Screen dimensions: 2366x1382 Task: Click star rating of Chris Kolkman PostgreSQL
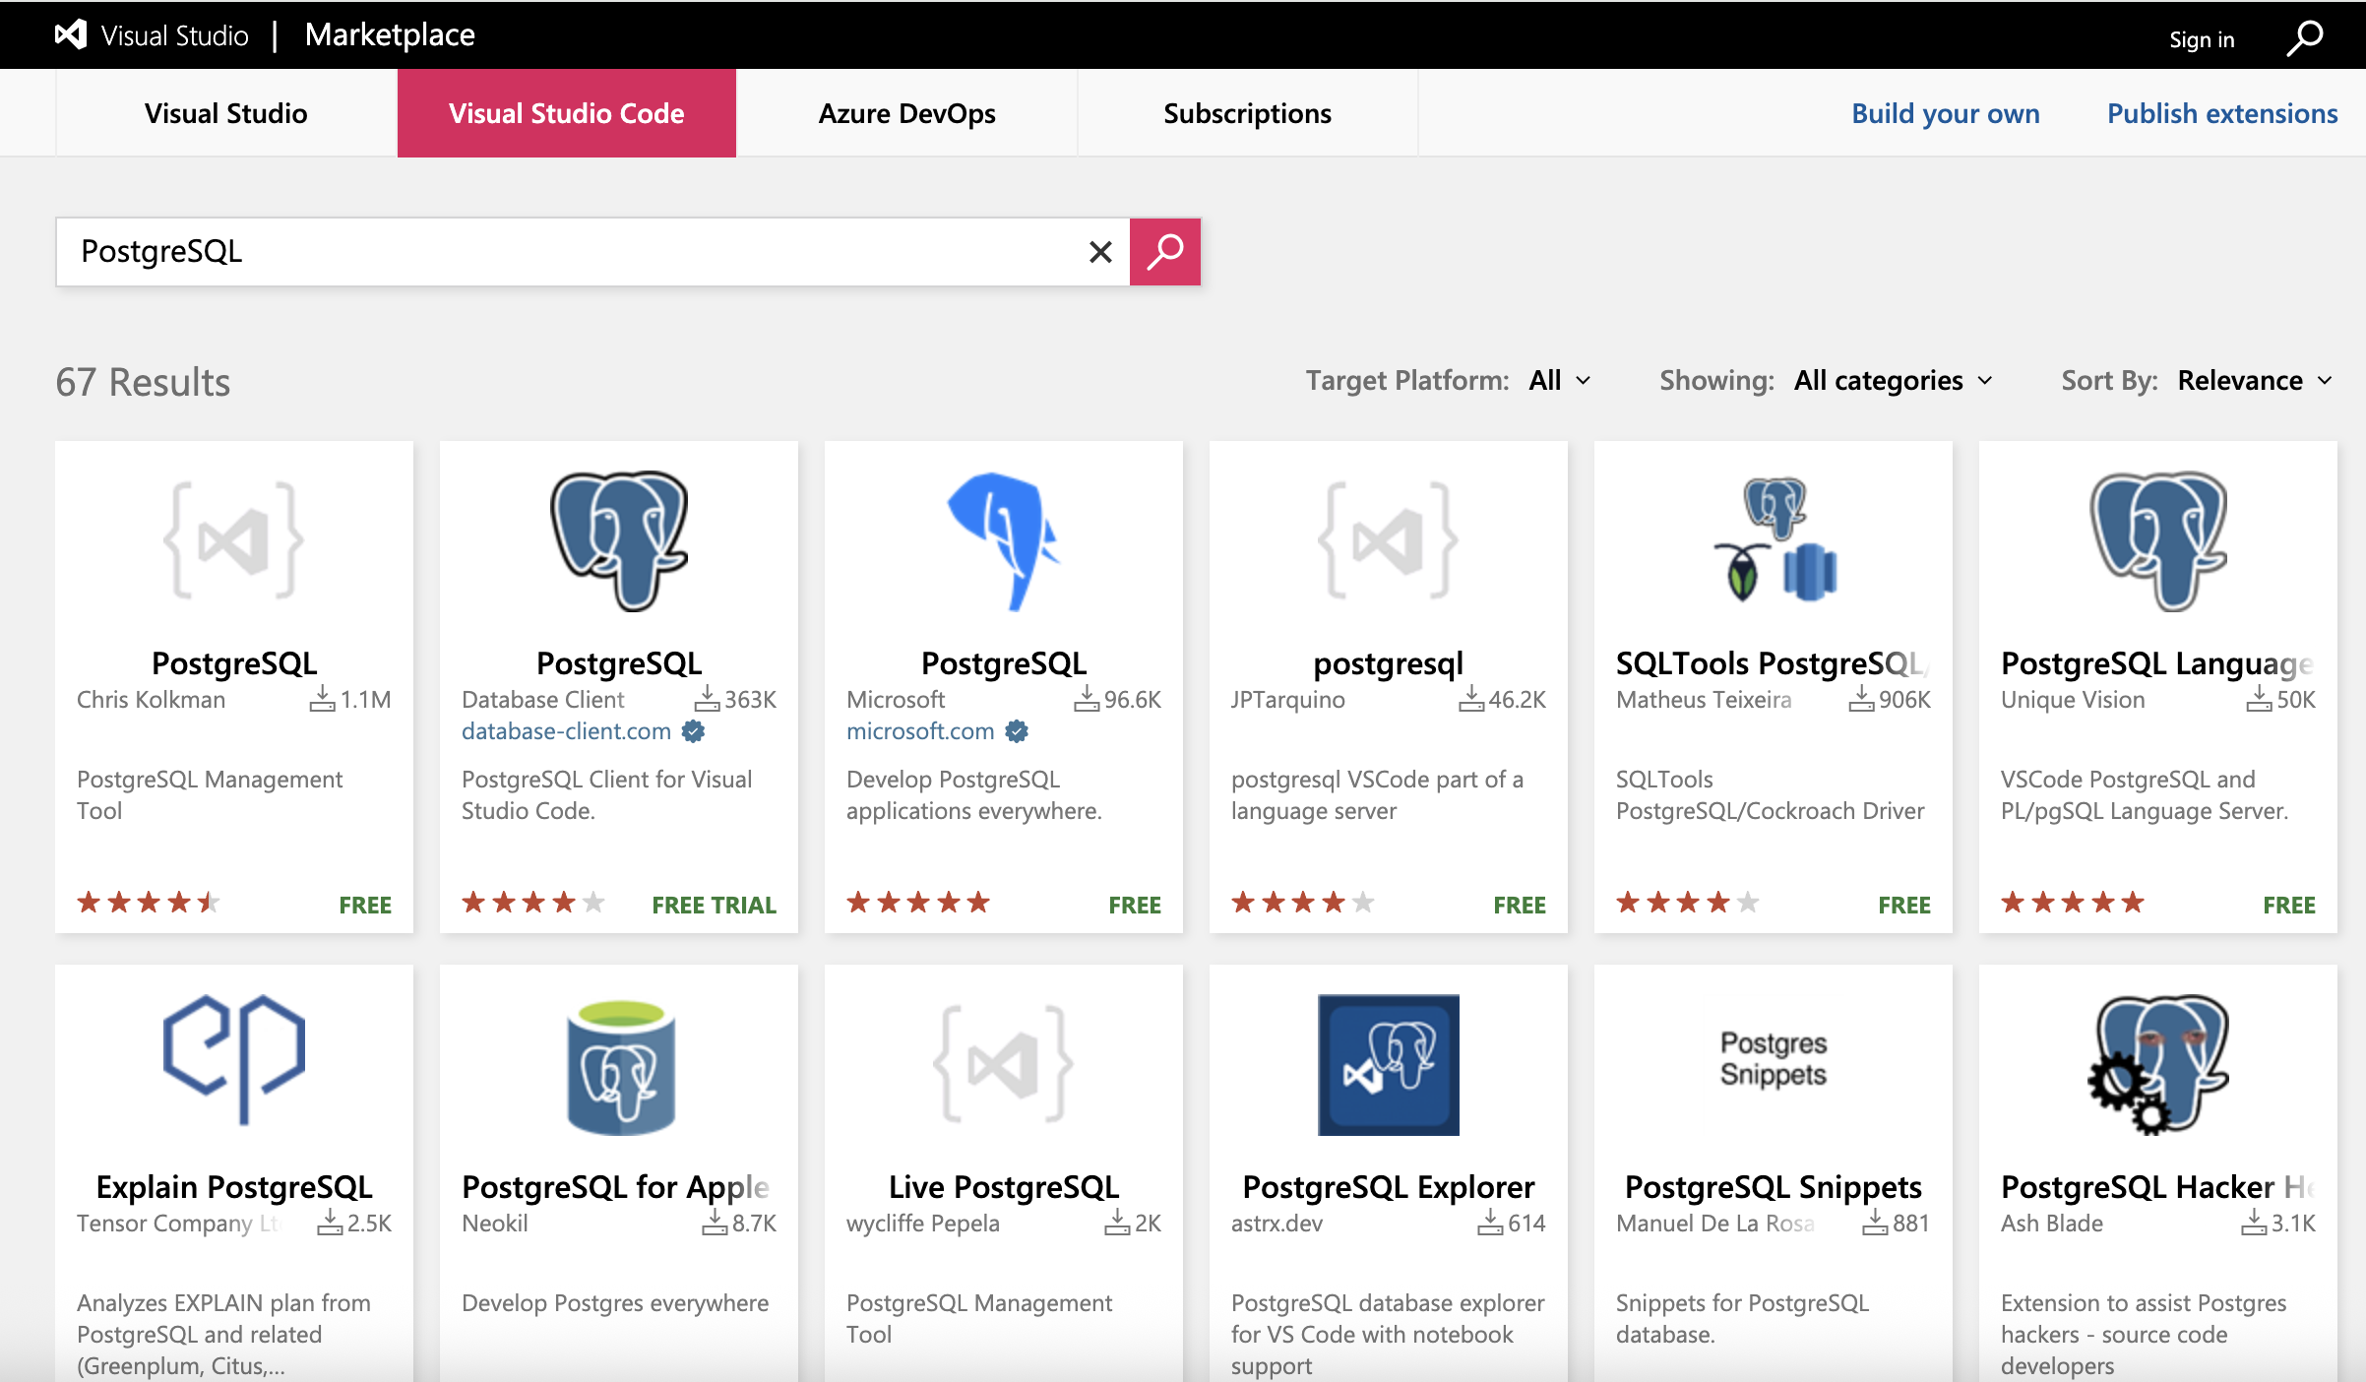(x=148, y=902)
